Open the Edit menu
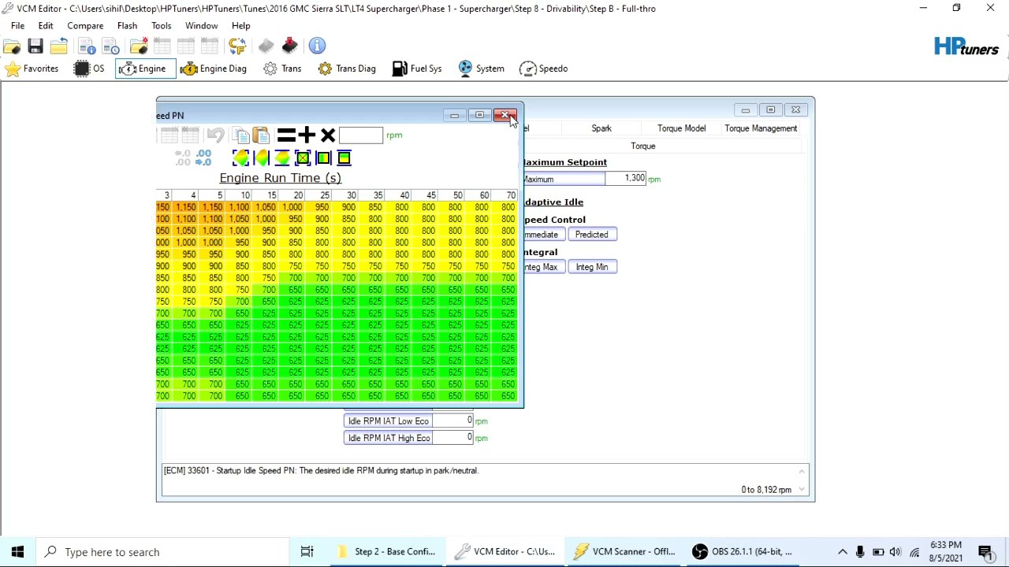This screenshot has width=1009, height=567. pos(46,26)
